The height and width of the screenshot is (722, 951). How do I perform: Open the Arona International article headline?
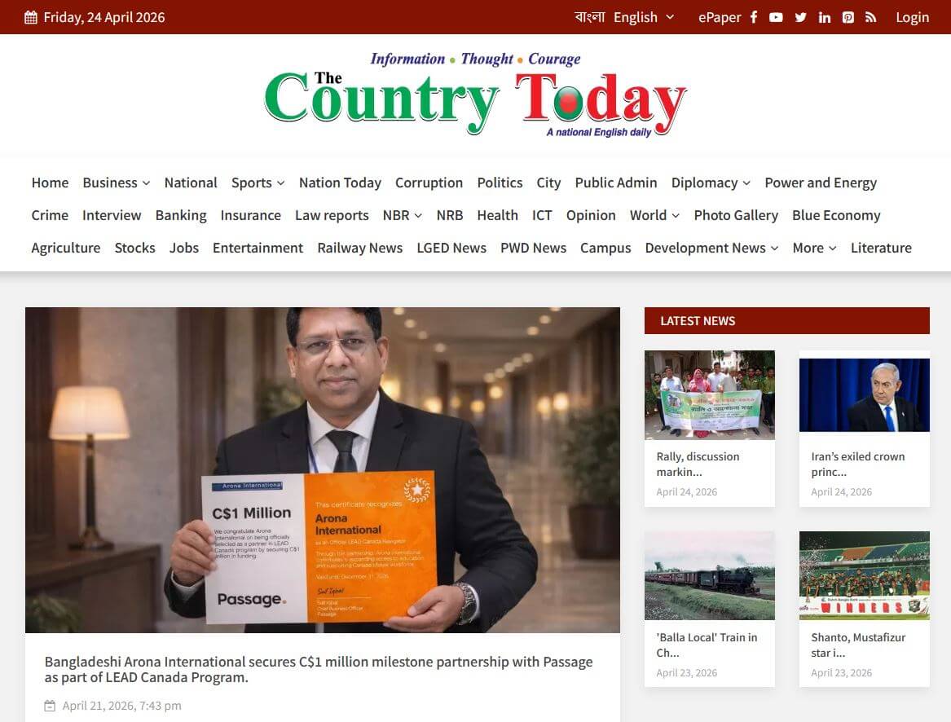318,669
